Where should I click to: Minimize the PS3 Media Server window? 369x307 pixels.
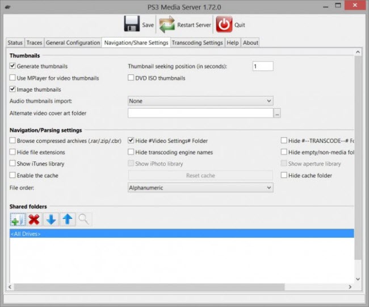tap(325, 6)
